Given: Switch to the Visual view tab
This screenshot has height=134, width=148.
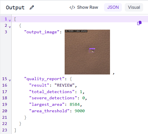Looking at the screenshot, I should pos(134,7).
